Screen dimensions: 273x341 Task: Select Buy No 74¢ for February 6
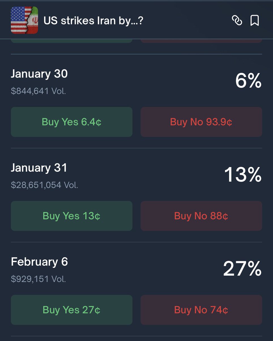pyautogui.click(x=201, y=310)
